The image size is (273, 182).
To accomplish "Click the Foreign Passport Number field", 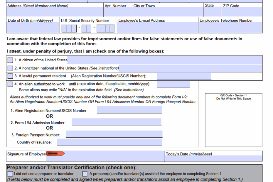I will pos(114,134).
